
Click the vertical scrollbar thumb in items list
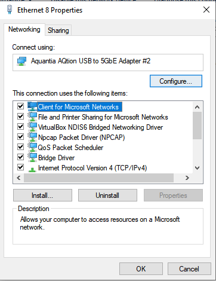[197, 126]
